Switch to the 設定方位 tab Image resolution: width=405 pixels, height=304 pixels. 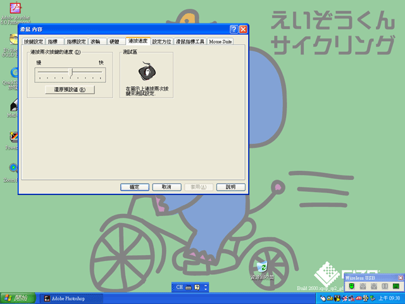click(161, 42)
